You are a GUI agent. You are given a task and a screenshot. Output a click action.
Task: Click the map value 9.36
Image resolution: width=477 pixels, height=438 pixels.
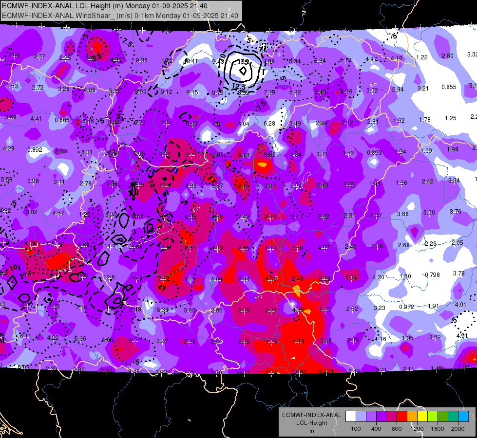141,60
